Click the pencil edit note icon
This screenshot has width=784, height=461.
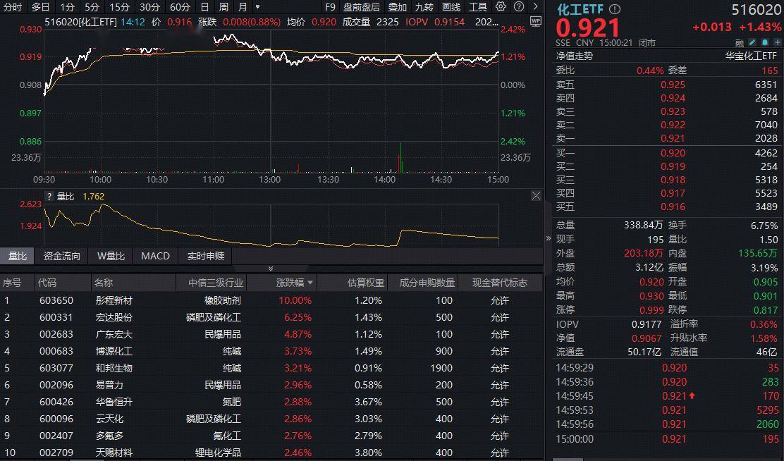752,43
